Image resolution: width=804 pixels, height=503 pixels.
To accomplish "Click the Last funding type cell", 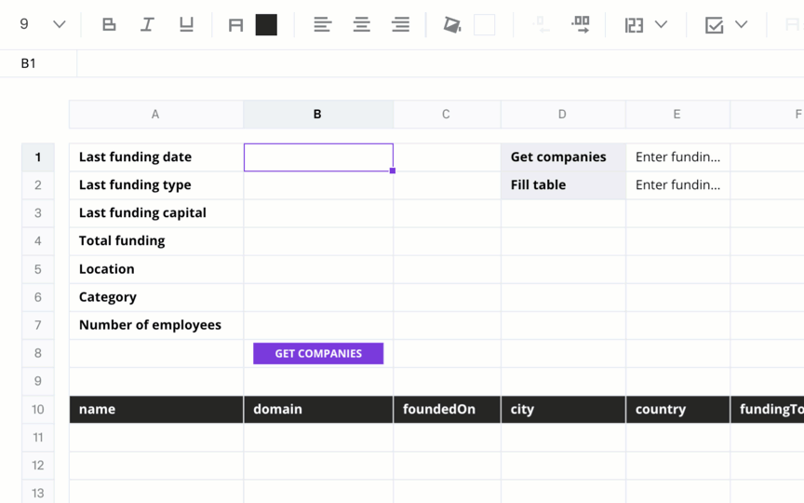I will point(156,185).
